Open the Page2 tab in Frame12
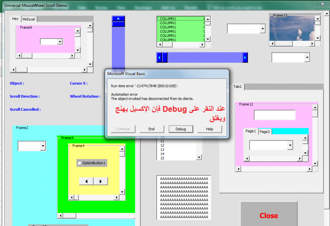Image resolution: width=330 pixels, height=226 pixels. coord(265,131)
